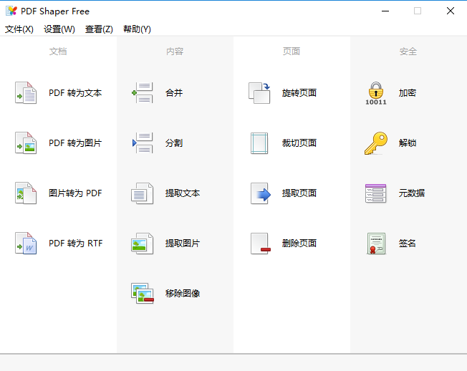Click the 旋转页面 text label

pyautogui.click(x=299, y=93)
